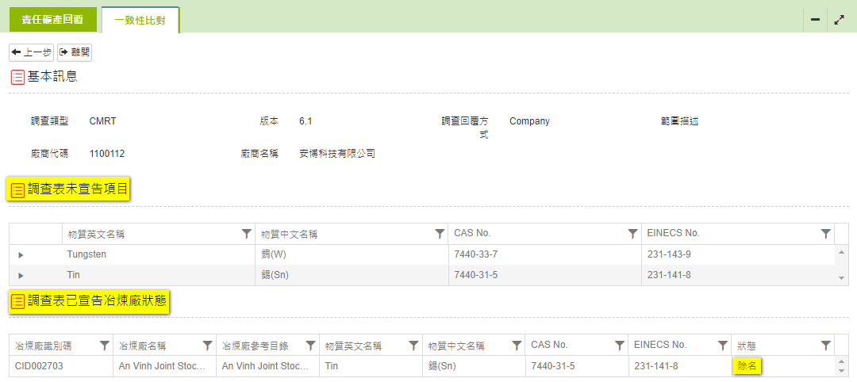This screenshot has width=857, height=382.
Task: Click the 離開 exit button
Action: pyautogui.click(x=75, y=52)
